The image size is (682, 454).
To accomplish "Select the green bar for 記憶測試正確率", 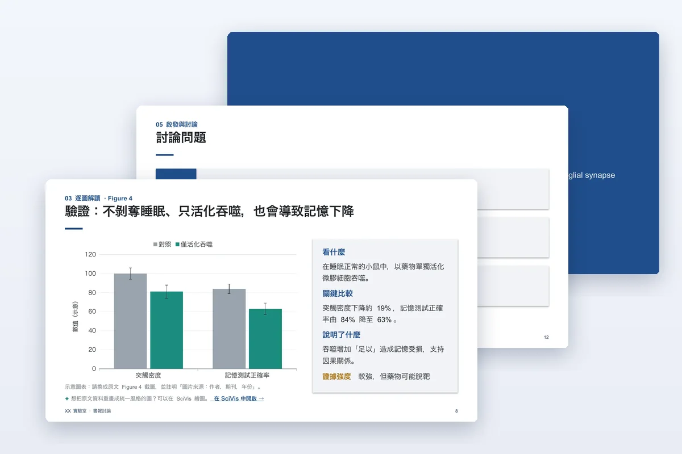I will [x=265, y=339].
